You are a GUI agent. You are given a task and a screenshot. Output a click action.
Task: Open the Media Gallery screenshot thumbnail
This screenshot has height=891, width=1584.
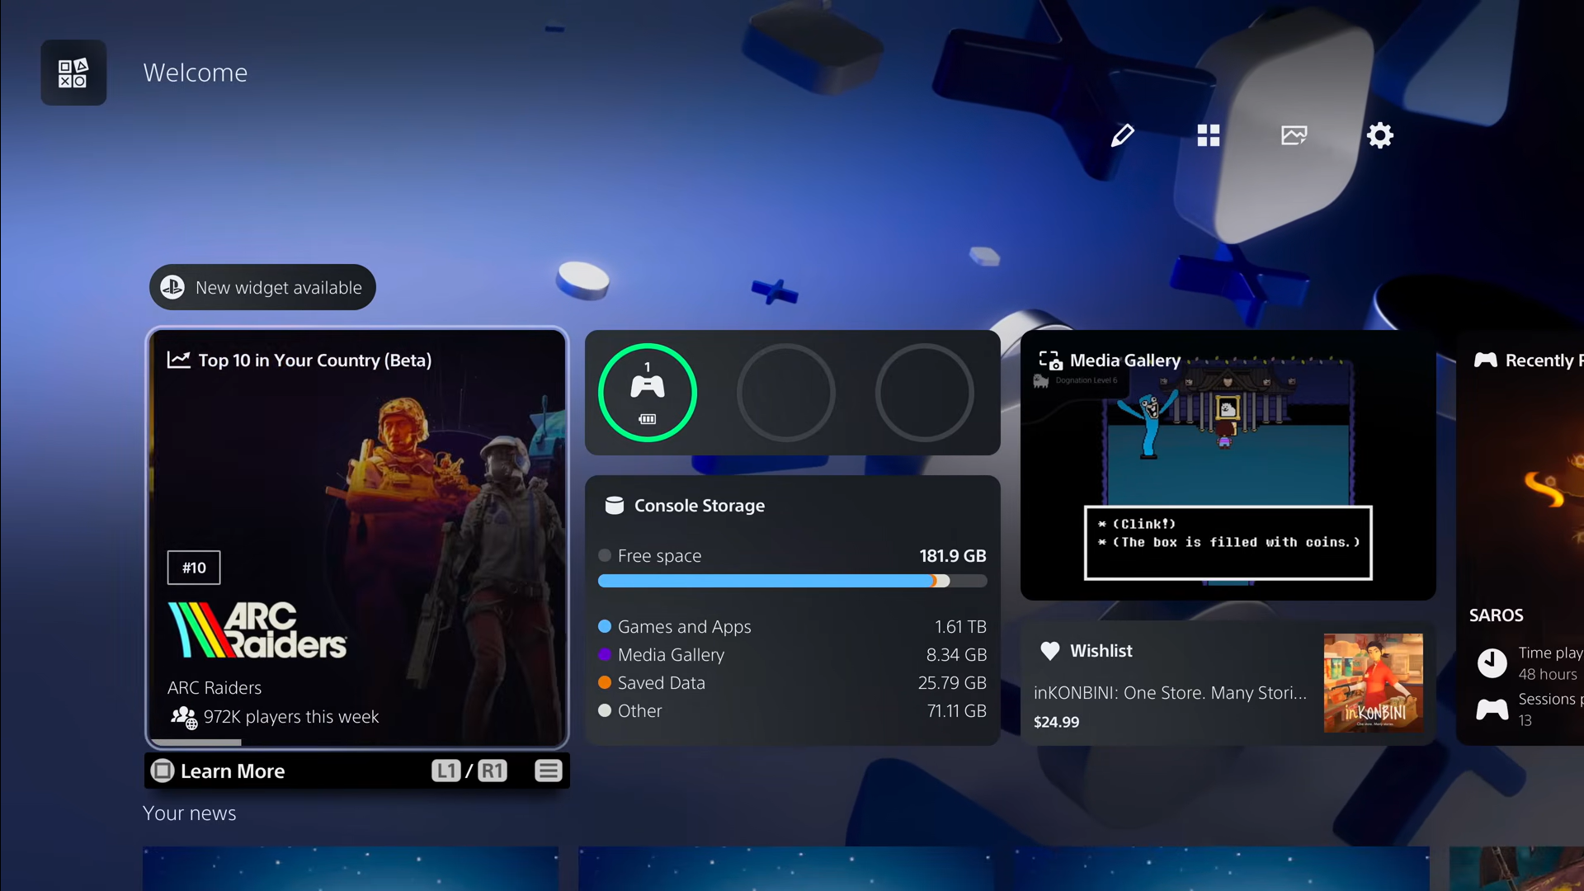(x=1228, y=465)
